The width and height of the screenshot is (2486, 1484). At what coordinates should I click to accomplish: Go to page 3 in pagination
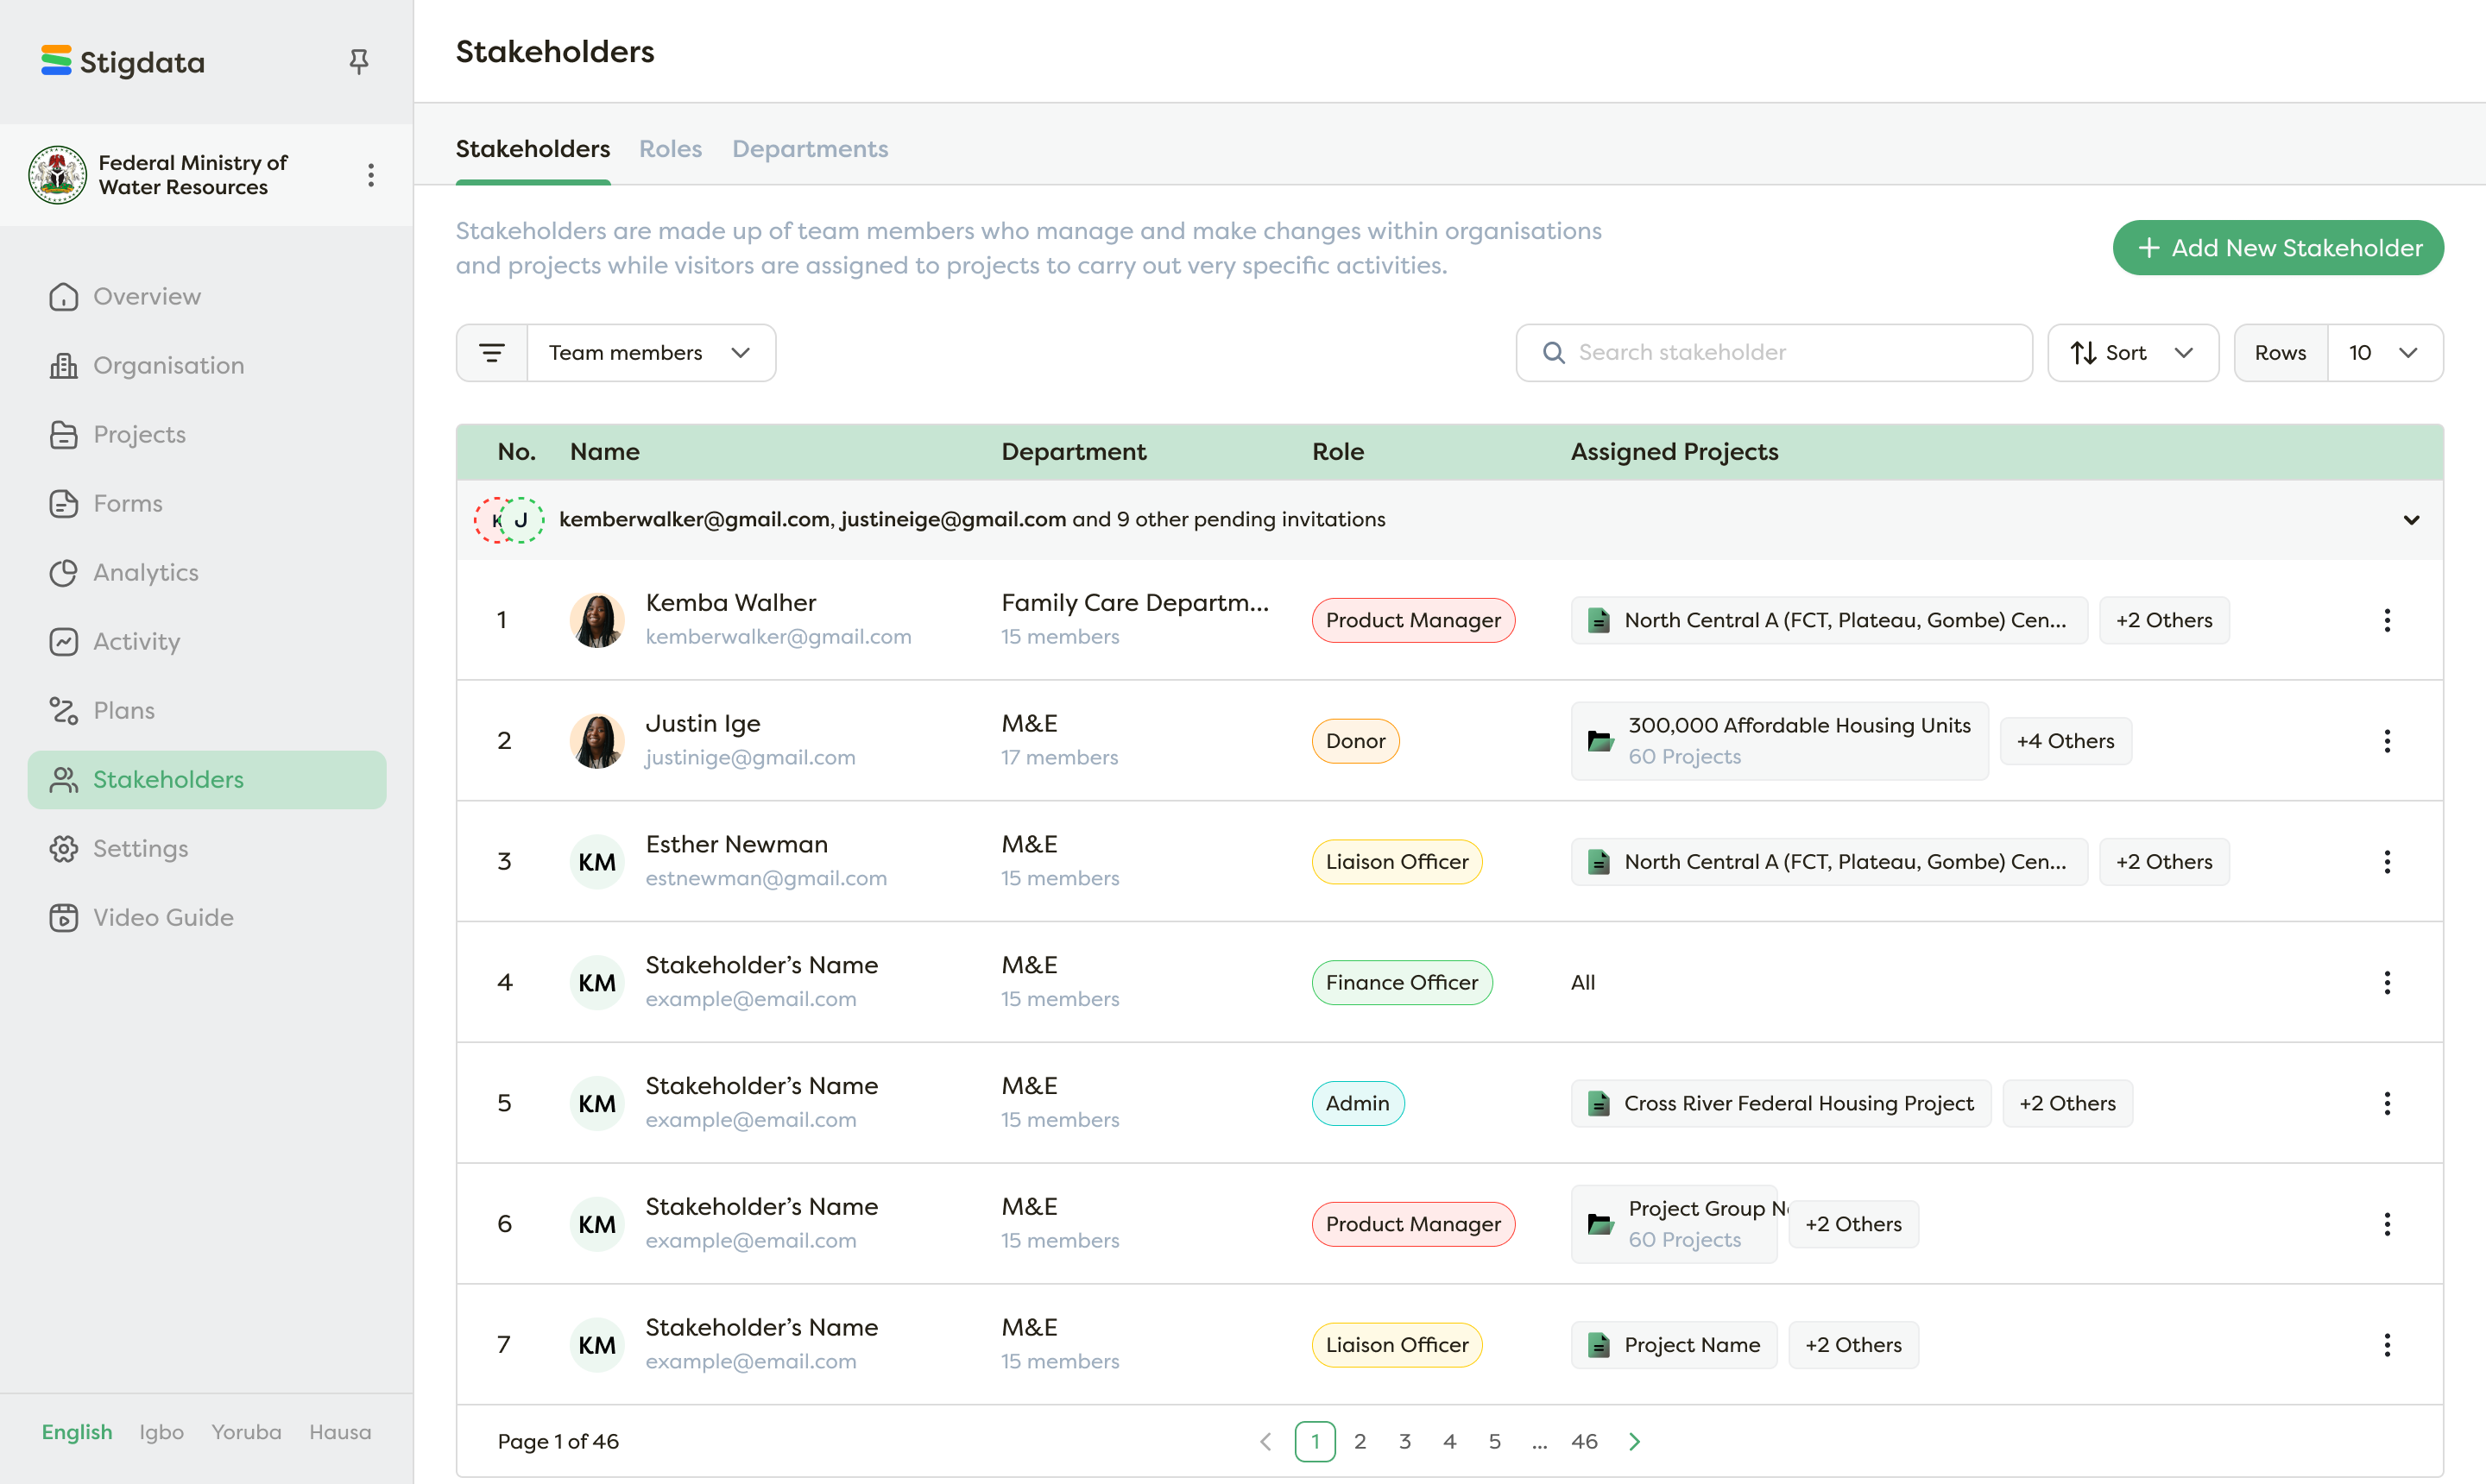point(1404,1441)
